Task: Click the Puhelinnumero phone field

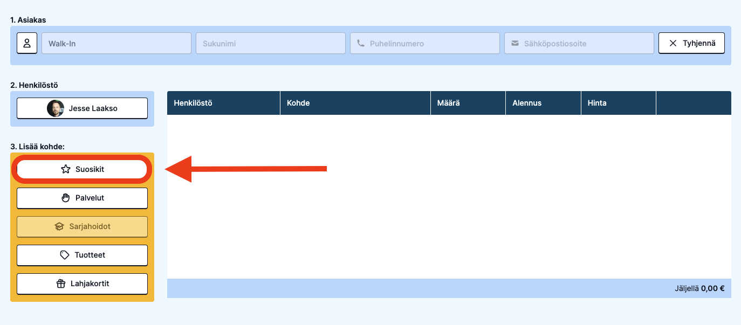Action: [425, 43]
